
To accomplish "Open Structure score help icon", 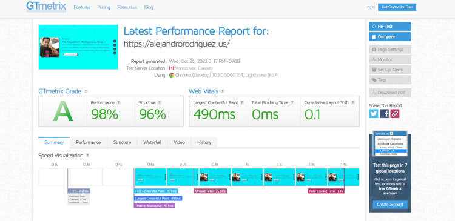I will click(x=160, y=102).
